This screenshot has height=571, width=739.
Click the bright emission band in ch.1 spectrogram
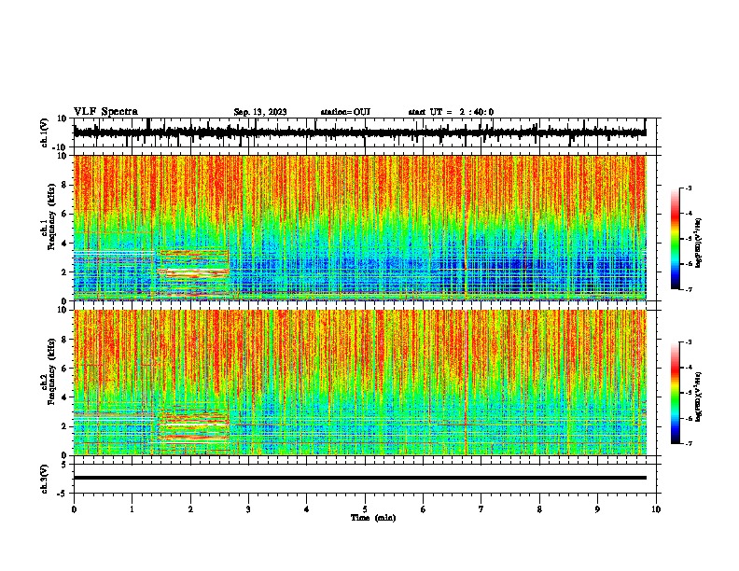193,272
